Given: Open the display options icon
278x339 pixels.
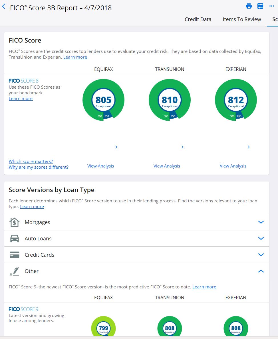Looking at the screenshot, I should tap(260, 6).
